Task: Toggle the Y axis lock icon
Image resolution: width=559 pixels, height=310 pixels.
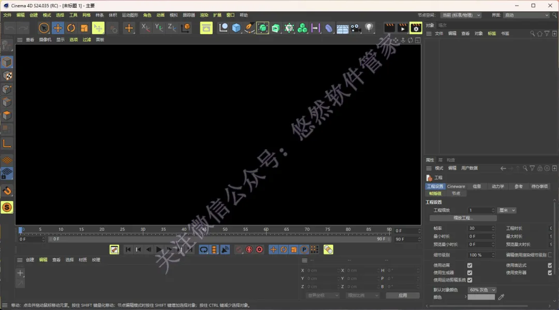Action: (159, 27)
